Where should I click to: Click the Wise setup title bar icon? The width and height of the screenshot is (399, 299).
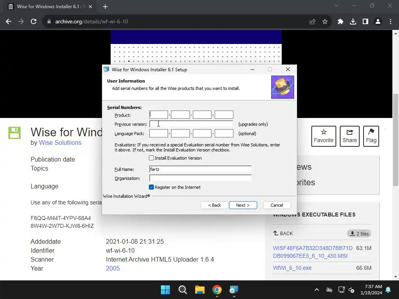106,69
